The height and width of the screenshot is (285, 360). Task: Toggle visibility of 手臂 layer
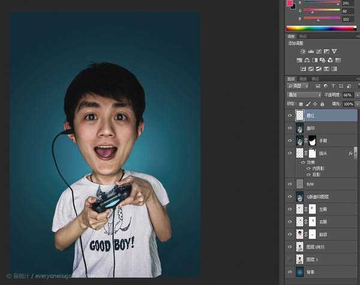(290, 140)
